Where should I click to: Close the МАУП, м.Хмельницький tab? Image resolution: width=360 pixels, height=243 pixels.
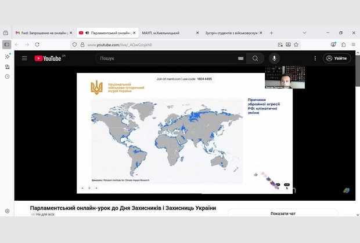tap(197, 33)
